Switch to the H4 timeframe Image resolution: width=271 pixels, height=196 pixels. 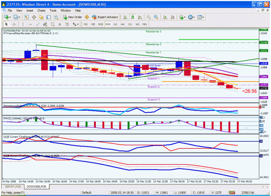pyautogui.click(x=123, y=24)
